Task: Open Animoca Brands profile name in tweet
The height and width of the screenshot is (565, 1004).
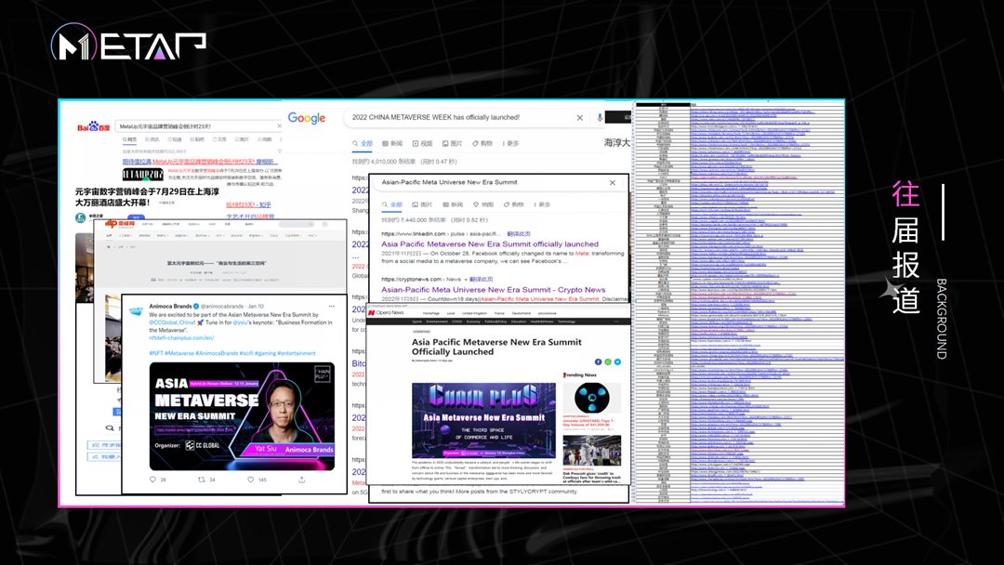Action: tap(170, 306)
